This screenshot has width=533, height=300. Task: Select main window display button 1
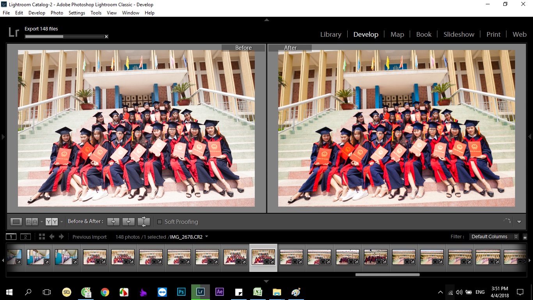(x=11, y=237)
